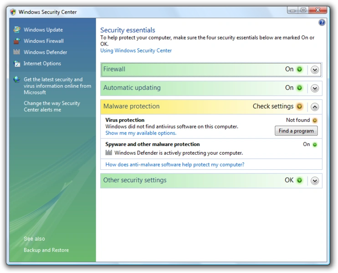Click the Internet Options icon in sidebar
Viewport: 338px width, 273px height.
point(17,64)
